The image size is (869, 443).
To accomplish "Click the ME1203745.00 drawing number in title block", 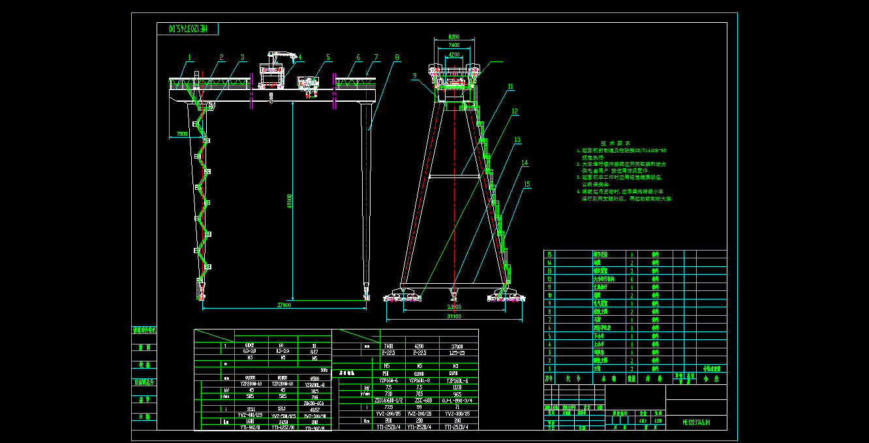I will pyautogui.click(x=695, y=423).
